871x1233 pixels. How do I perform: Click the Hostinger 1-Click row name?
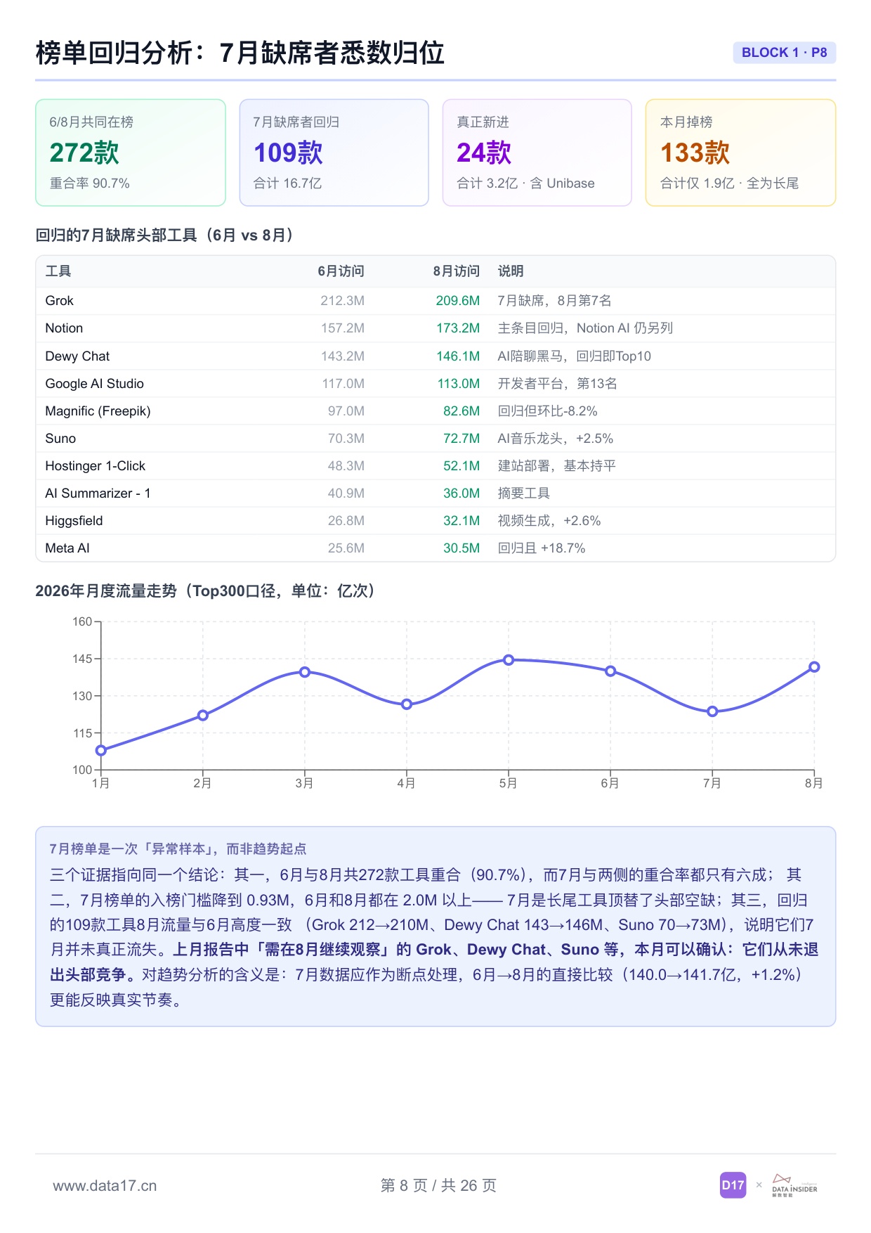[x=95, y=466]
